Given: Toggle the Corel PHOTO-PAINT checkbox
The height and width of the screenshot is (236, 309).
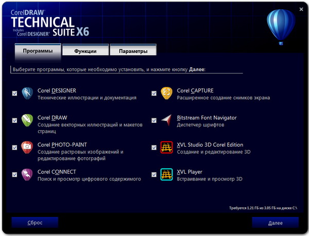Looking at the screenshot, I should coord(14,148).
